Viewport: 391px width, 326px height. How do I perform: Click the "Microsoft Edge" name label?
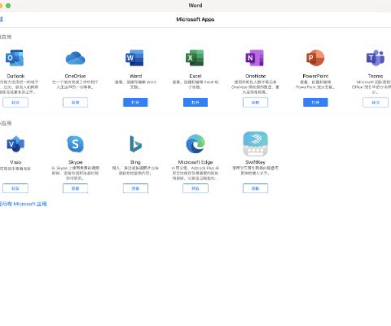tap(195, 162)
